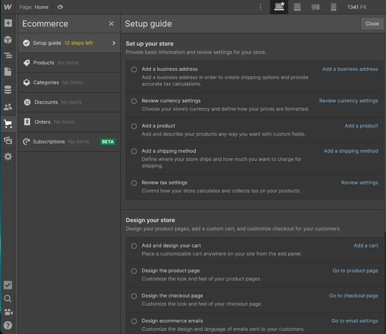This screenshot has height=334, width=386.
Task: Check off the Add a product step
Action: click(x=134, y=126)
